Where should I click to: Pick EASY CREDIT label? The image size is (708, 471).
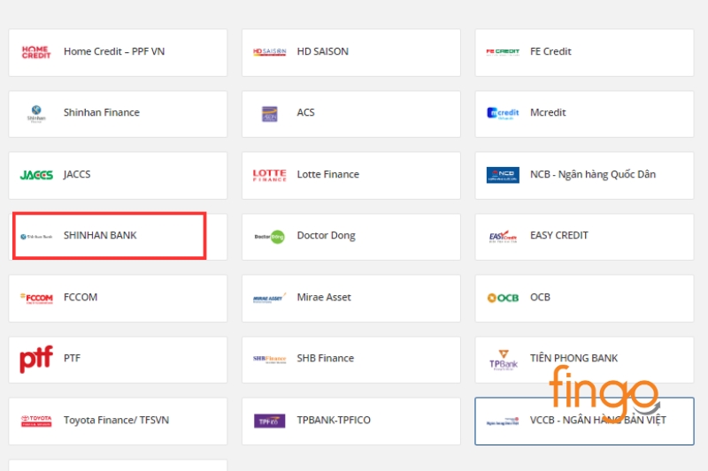(559, 236)
